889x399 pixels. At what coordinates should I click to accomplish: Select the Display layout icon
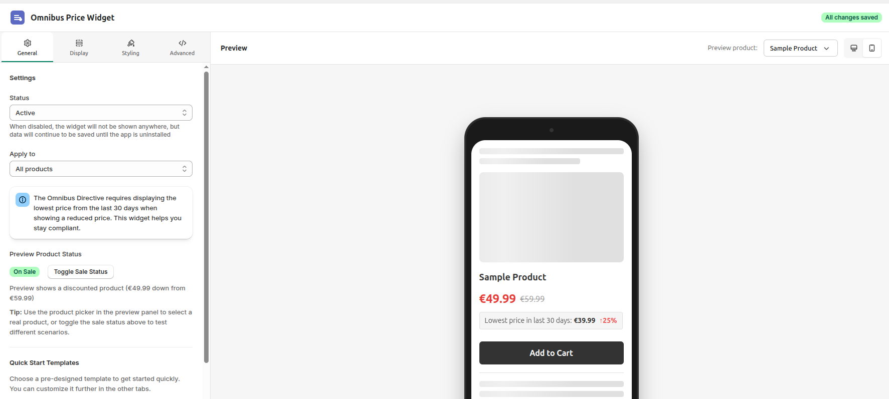pyautogui.click(x=79, y=44)
